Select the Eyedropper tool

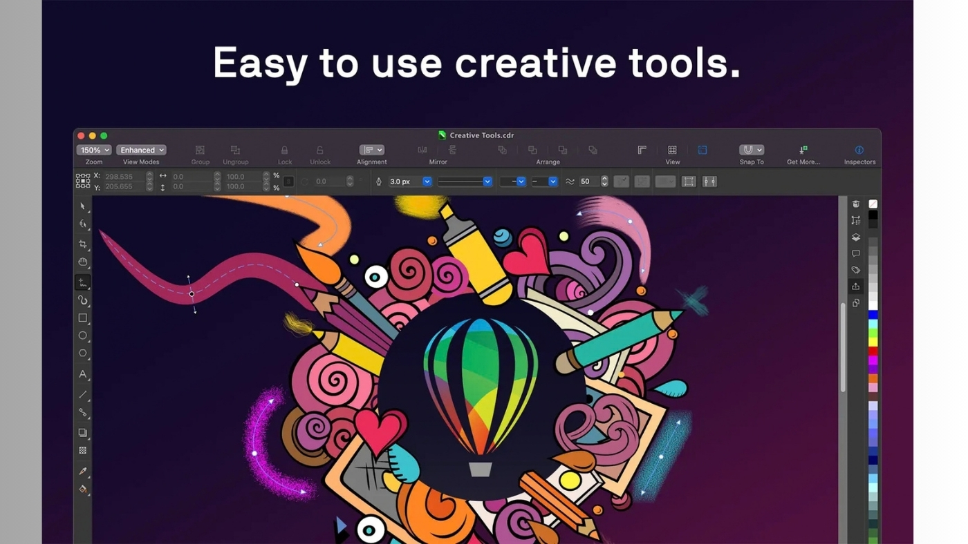click(x=82, y=471)
